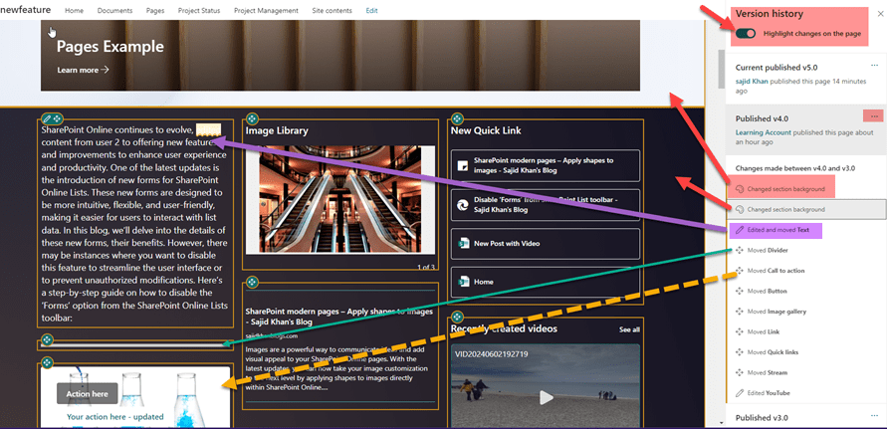Viewport: 887px width, 429px height.
Task: Open quick link "Disable 'Forms'" blog post
Action: pos(546,205)
